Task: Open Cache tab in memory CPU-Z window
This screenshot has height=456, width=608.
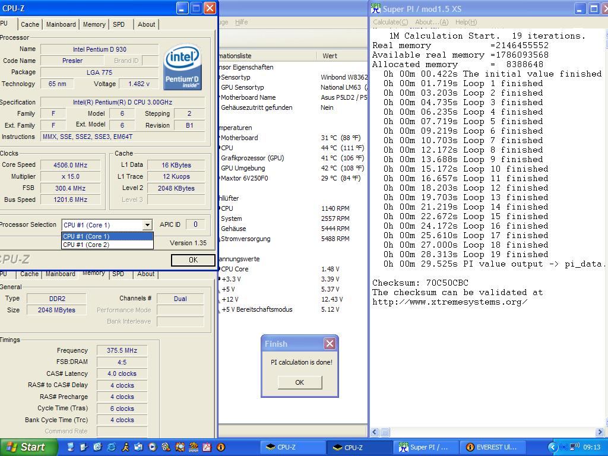Action: tap(29, 274)
